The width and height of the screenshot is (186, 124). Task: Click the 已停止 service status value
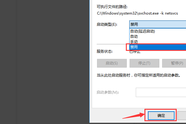(x=135, y=52)
